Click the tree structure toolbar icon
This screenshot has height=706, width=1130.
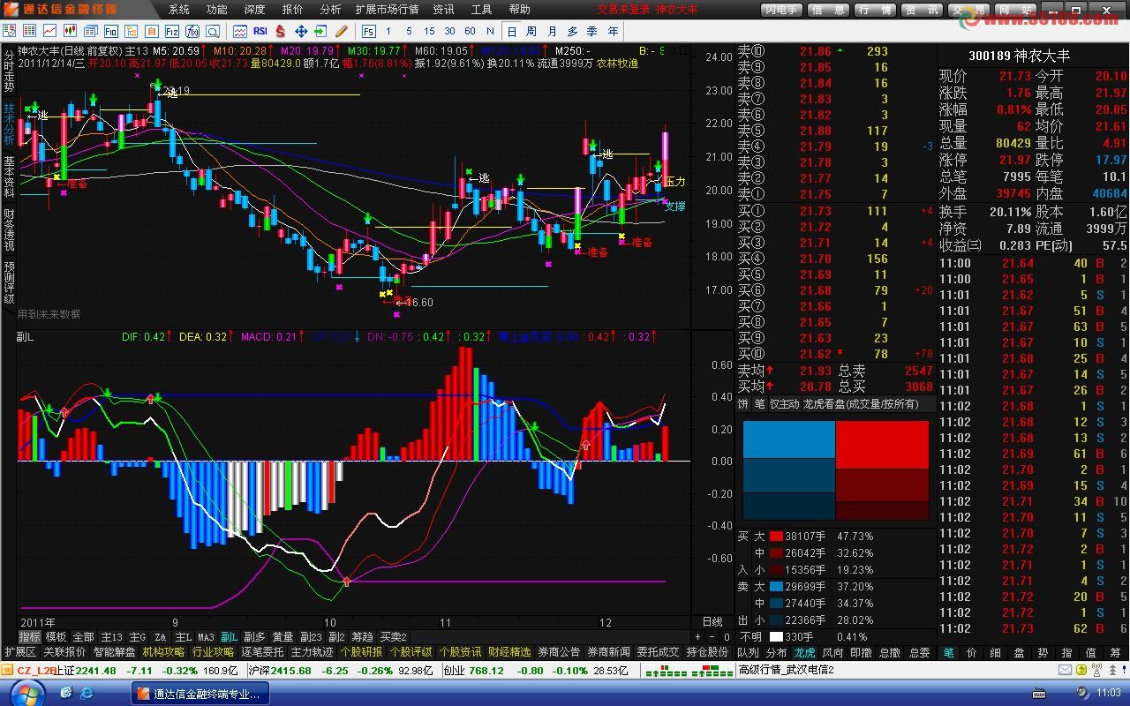pos(130,31)
